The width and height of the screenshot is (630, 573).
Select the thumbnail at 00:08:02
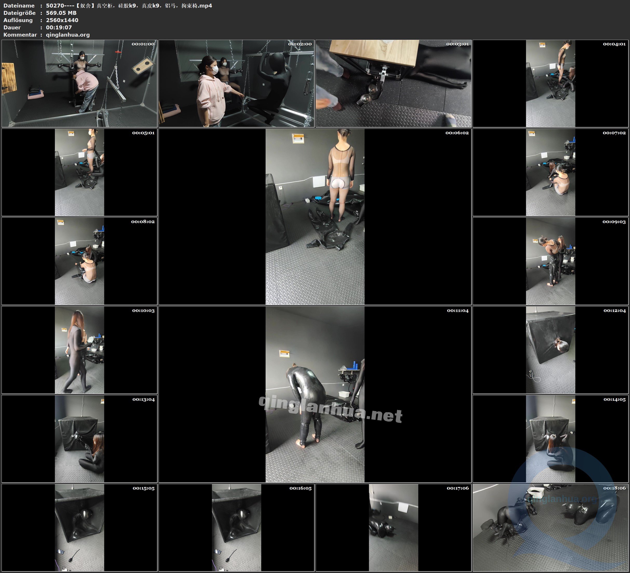click(79, 261)
